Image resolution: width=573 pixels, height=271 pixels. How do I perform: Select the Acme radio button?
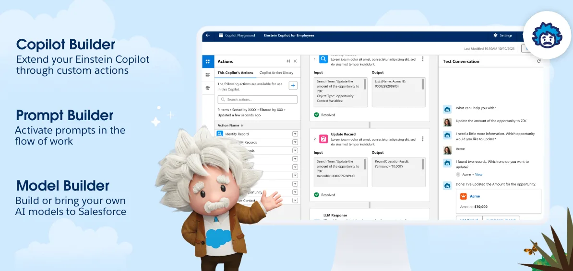point(458,175)
